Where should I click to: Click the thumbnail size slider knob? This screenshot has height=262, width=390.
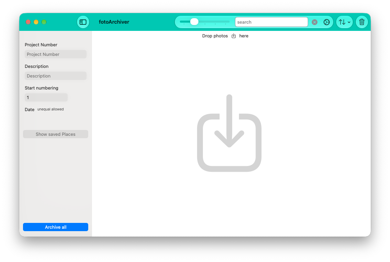(194, 22)
